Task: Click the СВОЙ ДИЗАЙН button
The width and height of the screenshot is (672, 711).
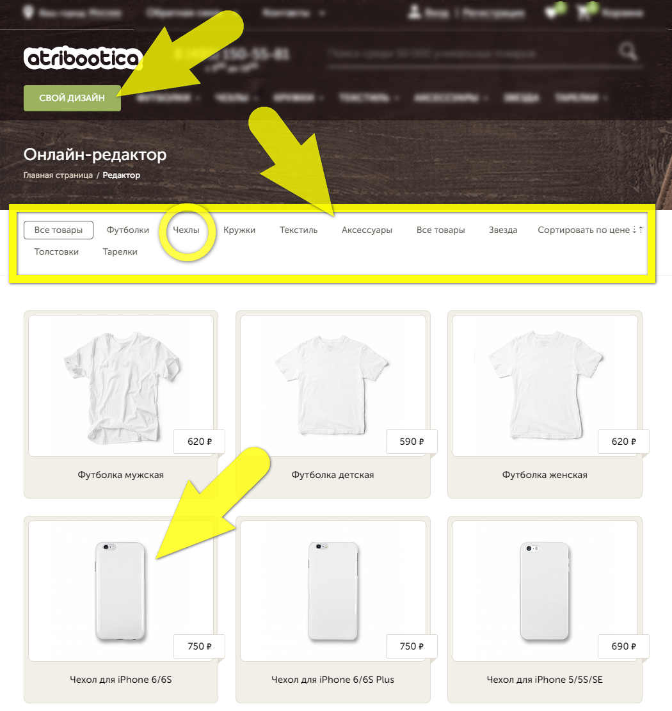Action: [72, 98]
